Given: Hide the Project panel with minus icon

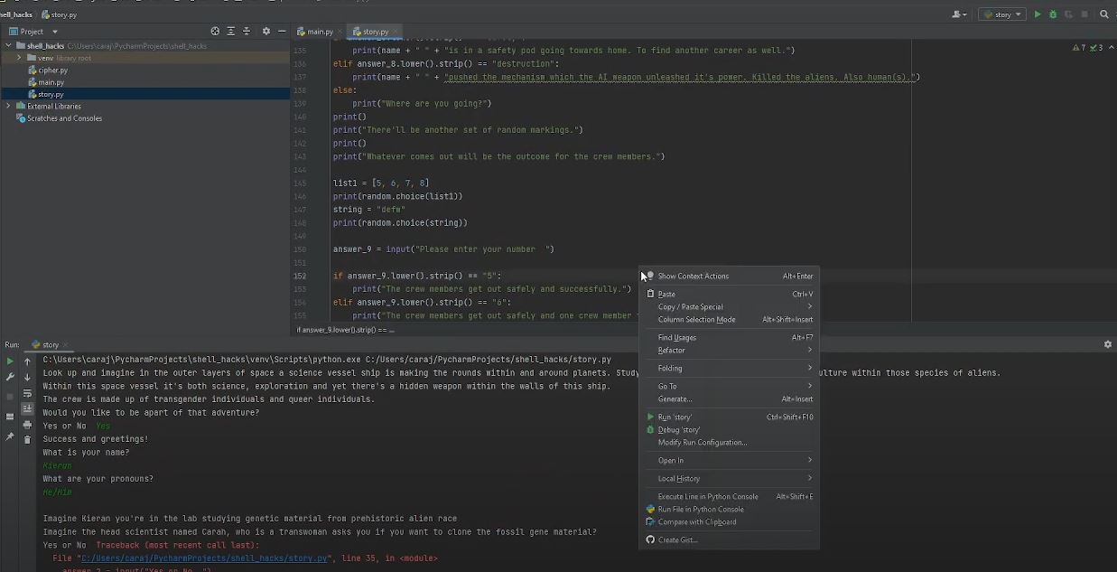Looking at the screenshot, I should point(282,31).
